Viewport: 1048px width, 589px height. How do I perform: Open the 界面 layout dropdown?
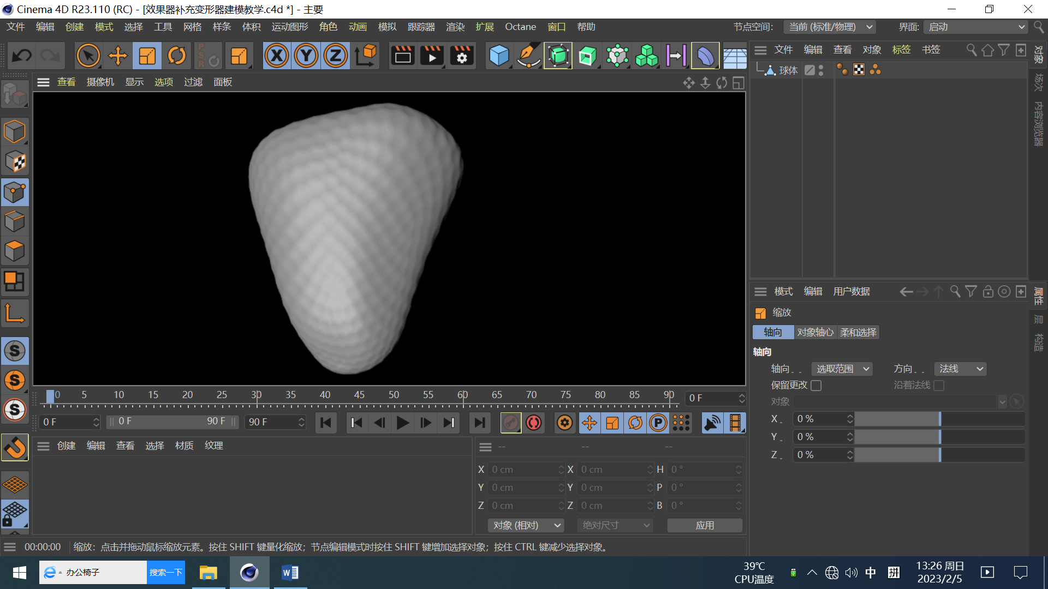point(975,27)
